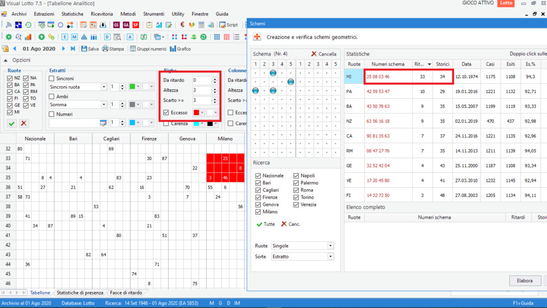Toggle the Eccesso checkbox in Righe
This screenshot has height=308, width=547.
click(166, 112)
